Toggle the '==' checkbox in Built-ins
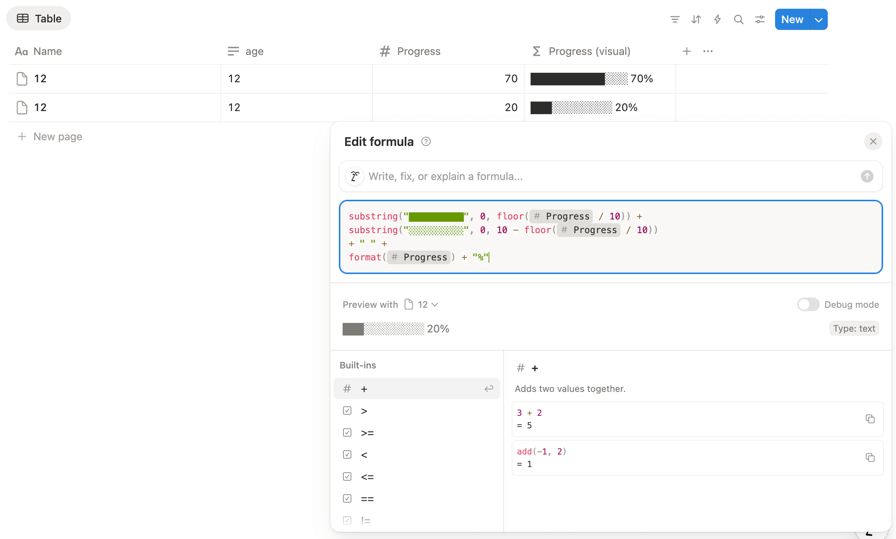The height and width of the screenshot is (539, 896). click(347, 498)
